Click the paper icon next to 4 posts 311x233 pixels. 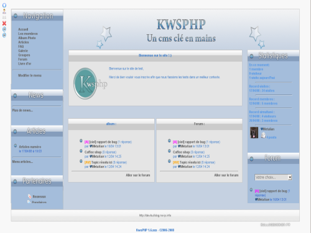[x=263, y=135]
